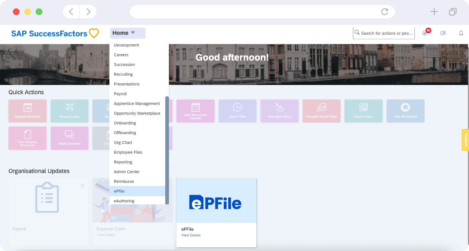Click the dropdown menu scrollbar

tap(167, 150)
